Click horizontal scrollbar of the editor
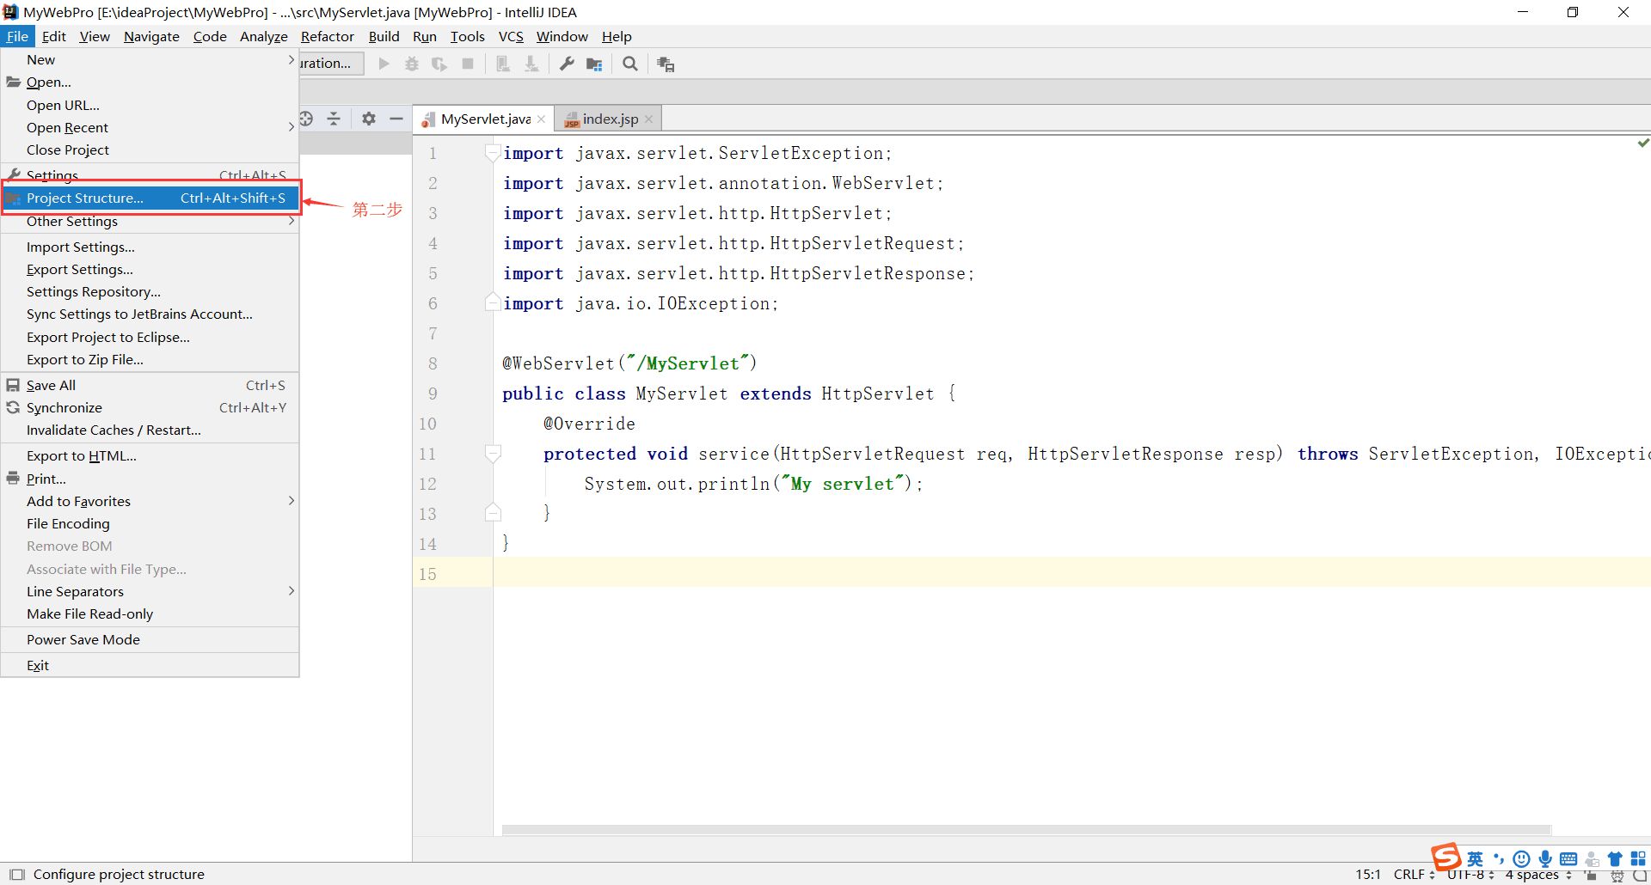 (1027, 830)
